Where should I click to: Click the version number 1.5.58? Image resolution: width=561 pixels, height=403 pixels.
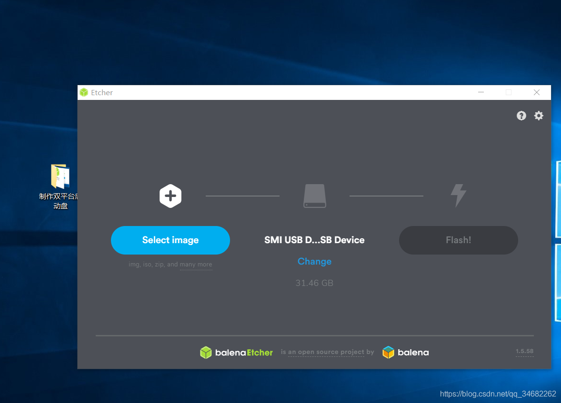(x=524, y=351)
